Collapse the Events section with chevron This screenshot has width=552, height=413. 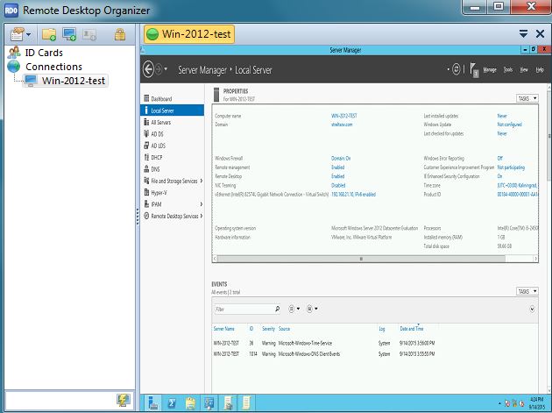coord(533,309)
